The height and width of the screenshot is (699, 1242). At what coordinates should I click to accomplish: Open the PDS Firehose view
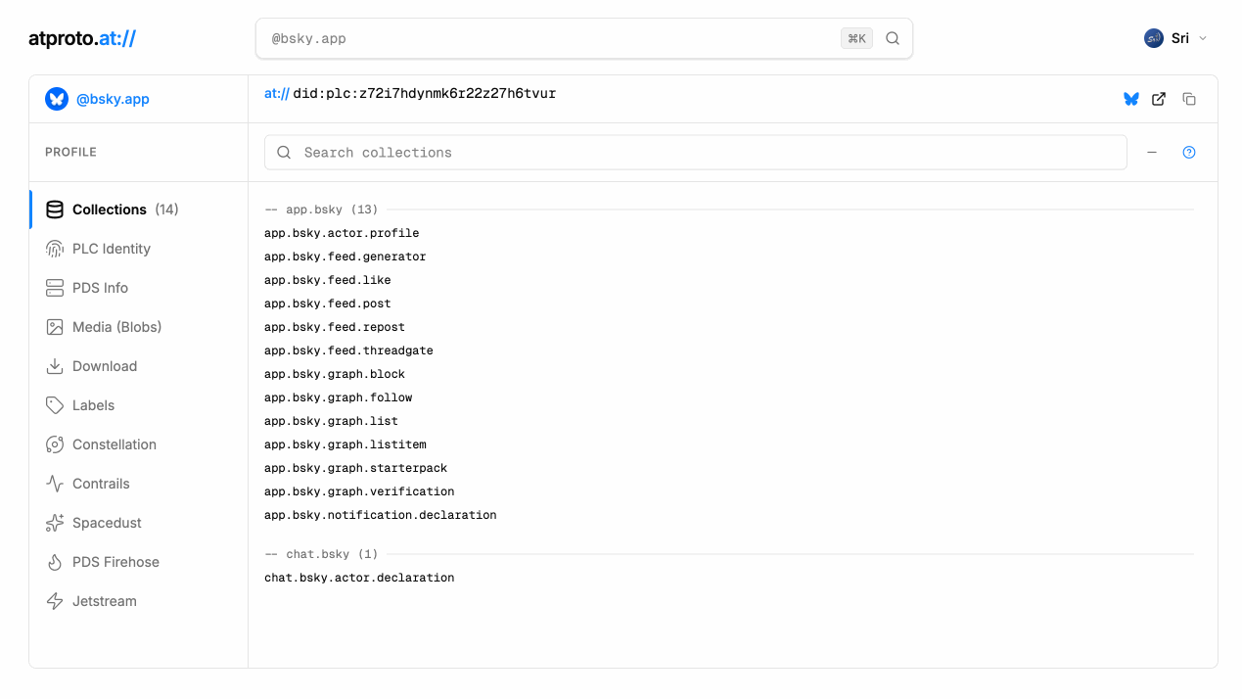(115, 562)
